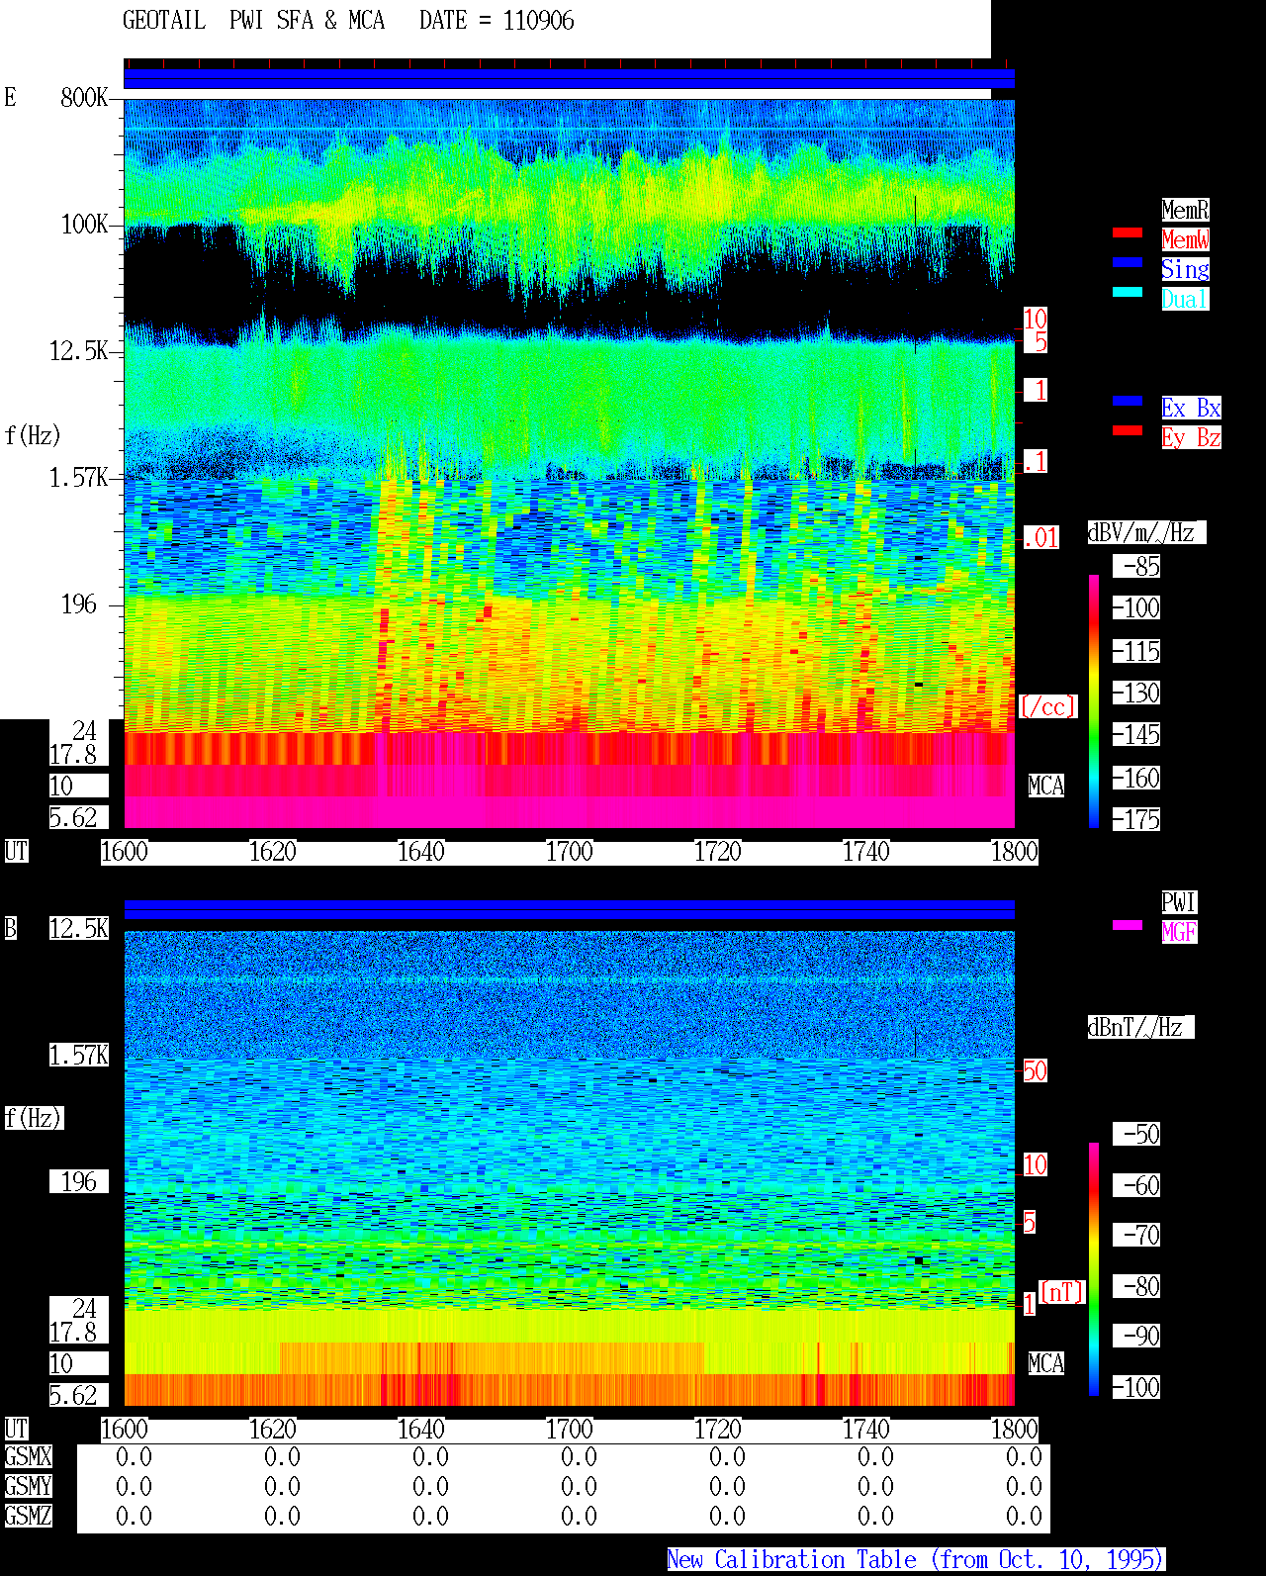Click the blue Ex Bx legend swatch
Screen dimensions: 1266x1576
coord(1128,401)
